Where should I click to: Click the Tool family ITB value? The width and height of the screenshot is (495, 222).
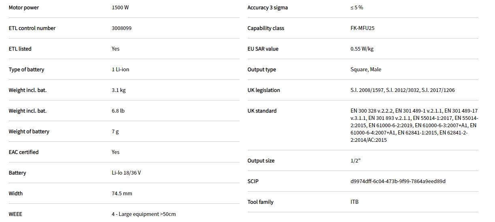[x=355, y=202]
